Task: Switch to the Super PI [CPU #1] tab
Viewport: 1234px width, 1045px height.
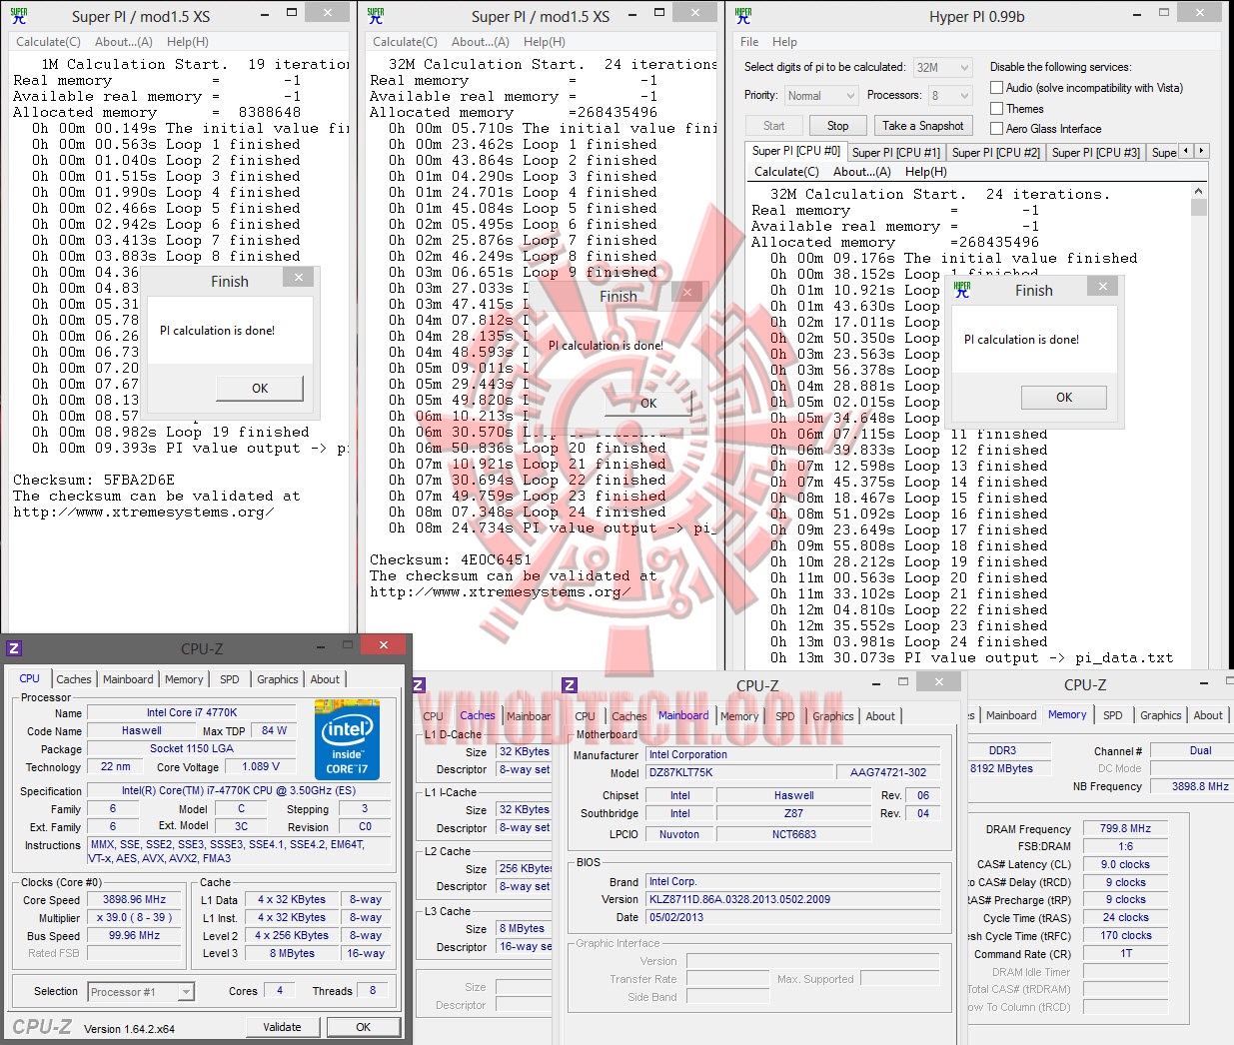Action: tap(896, 153)
